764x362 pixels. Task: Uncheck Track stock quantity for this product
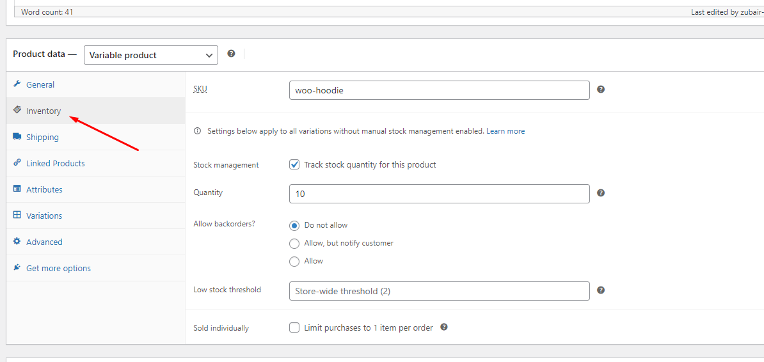pyautogui.click(x=294, y=164)
